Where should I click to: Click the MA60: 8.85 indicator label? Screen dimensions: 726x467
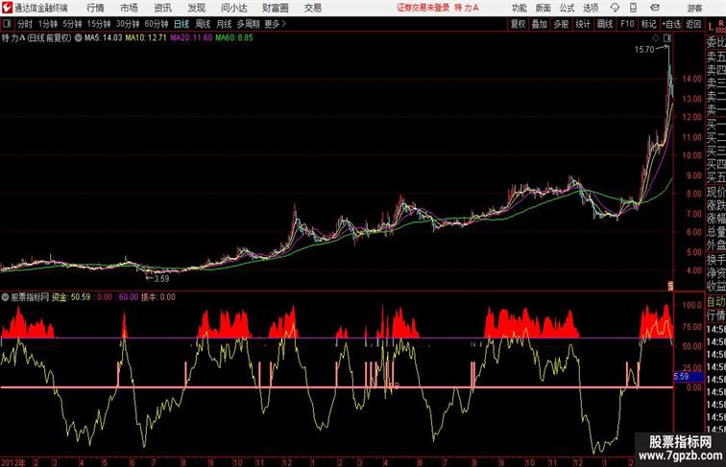click(x=234, y=38)
